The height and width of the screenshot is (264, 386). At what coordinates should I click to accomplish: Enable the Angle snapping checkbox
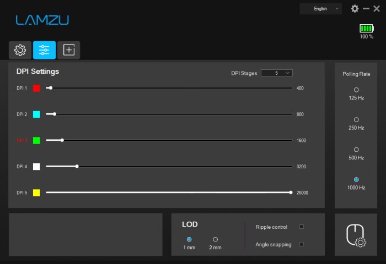tap(302, 244)
